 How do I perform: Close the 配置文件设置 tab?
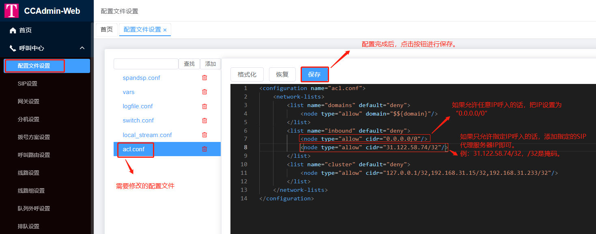tap(165, 30)
